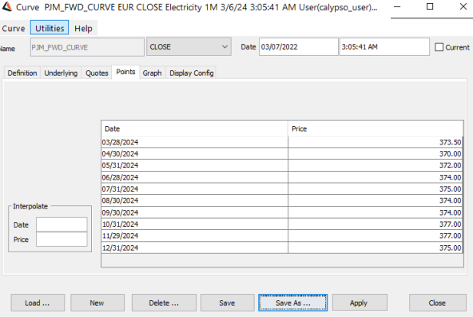This screenshot has height=317, width=473.
Task: Click the PJM_FWD_CURVE name field
Action: [87, 47]
